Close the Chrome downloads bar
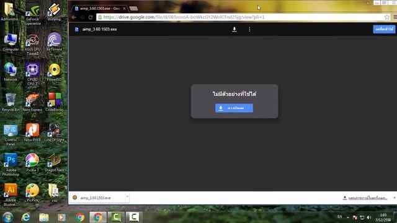This screenshot has width=397, height=223. 395,198
